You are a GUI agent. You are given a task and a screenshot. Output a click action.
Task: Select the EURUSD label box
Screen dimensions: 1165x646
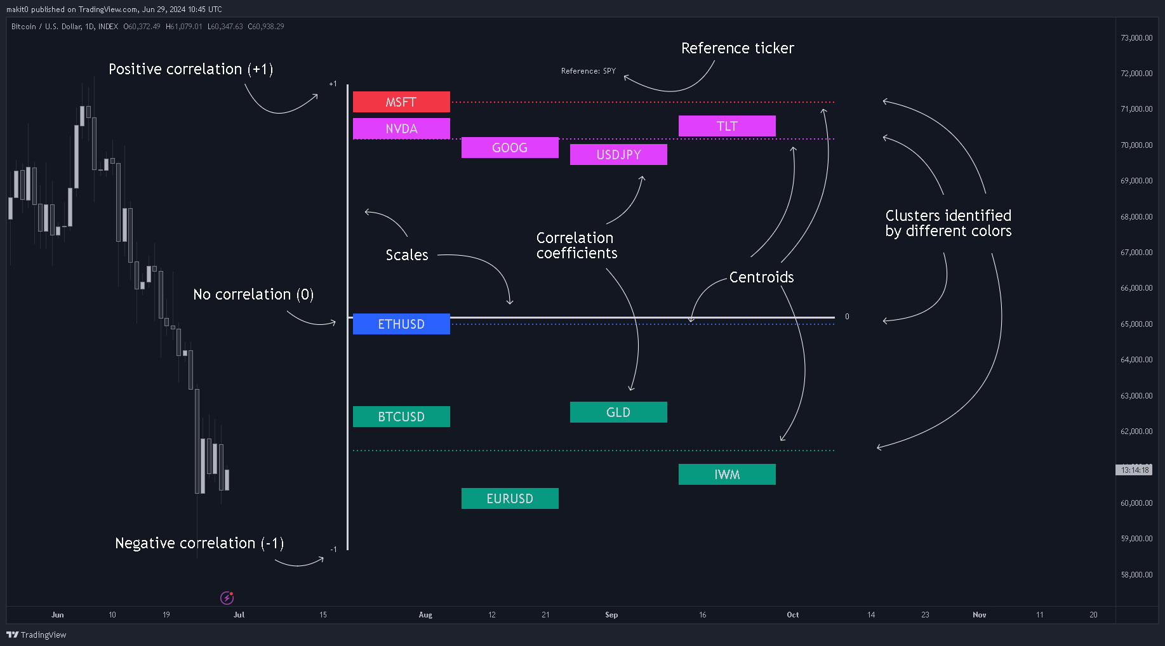(510, 499)
